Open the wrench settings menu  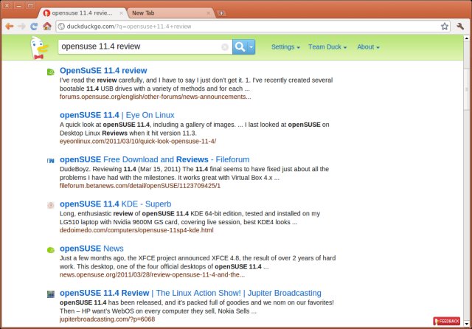click(460, 26)
